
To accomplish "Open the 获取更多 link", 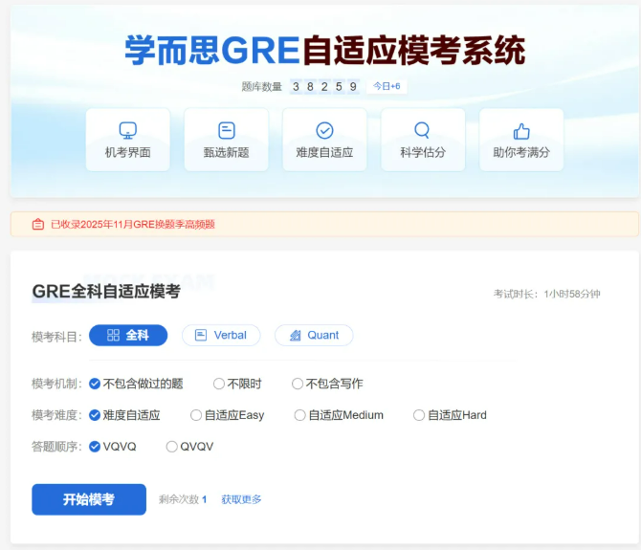I will pyautogui.click(x=241, y=499).
